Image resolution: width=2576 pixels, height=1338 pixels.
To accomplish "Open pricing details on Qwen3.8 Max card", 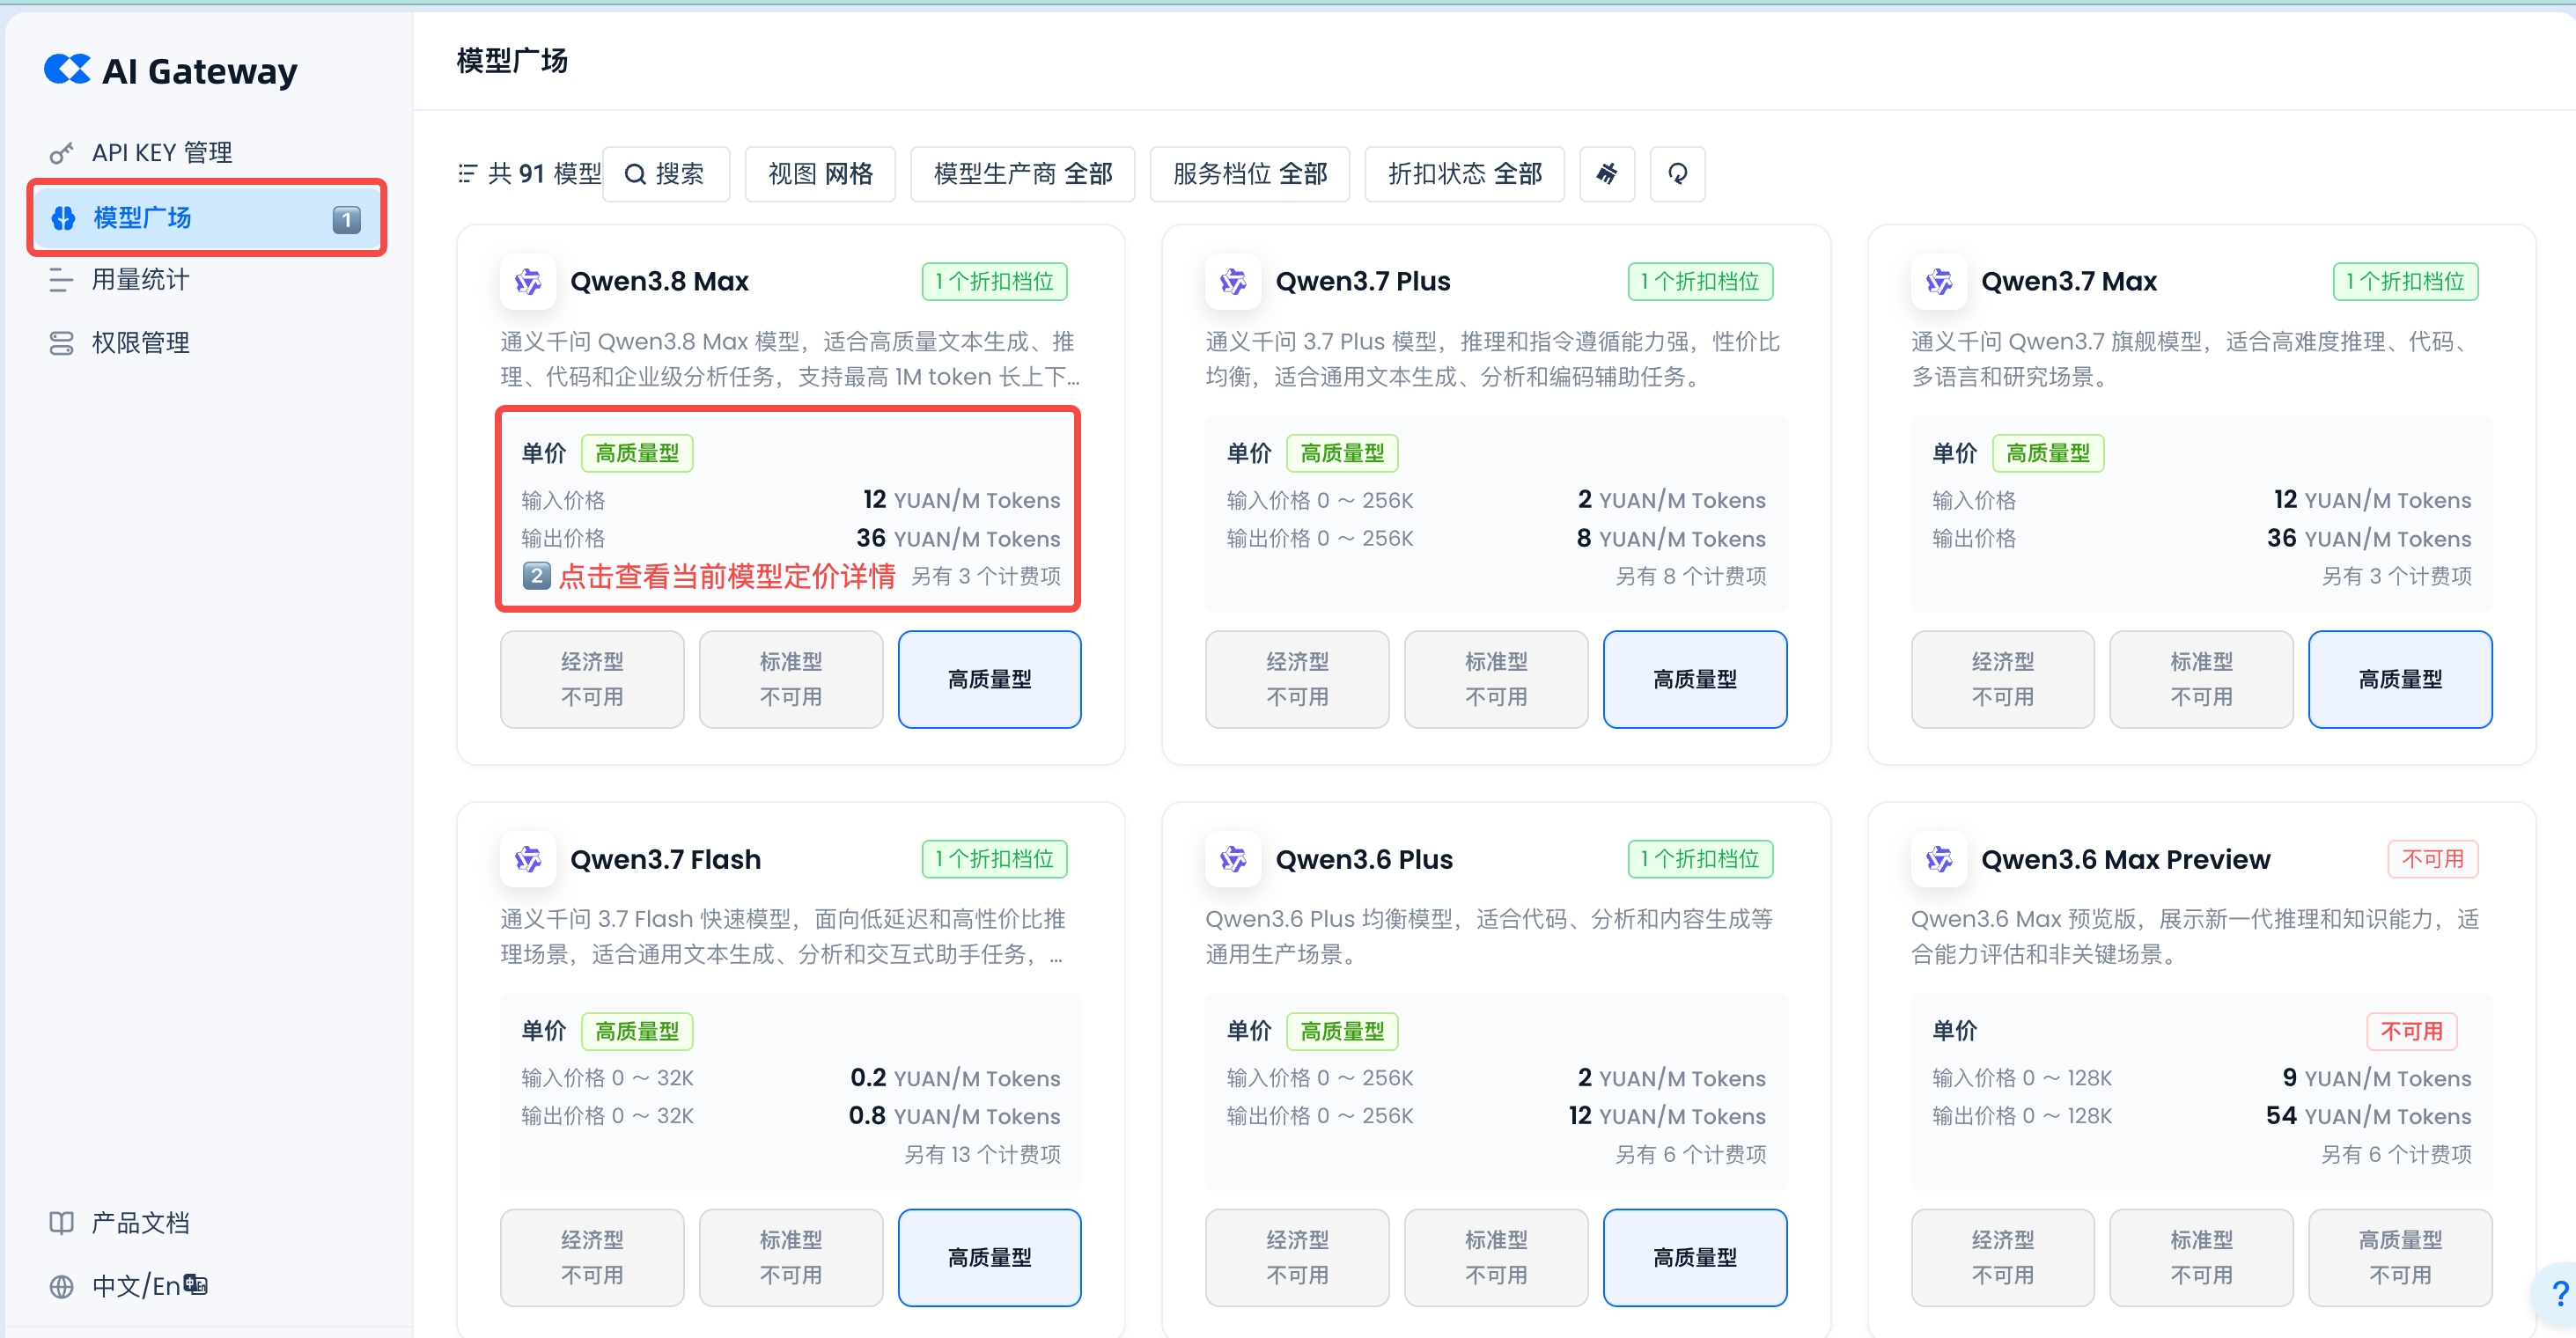I will coord(788,508).
